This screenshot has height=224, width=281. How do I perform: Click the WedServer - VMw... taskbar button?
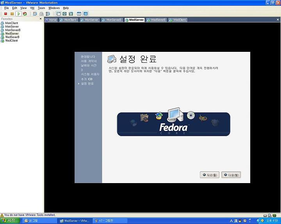coord(75,221)
